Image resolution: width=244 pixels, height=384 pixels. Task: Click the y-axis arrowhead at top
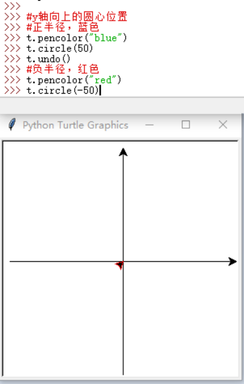click(123, 152)
